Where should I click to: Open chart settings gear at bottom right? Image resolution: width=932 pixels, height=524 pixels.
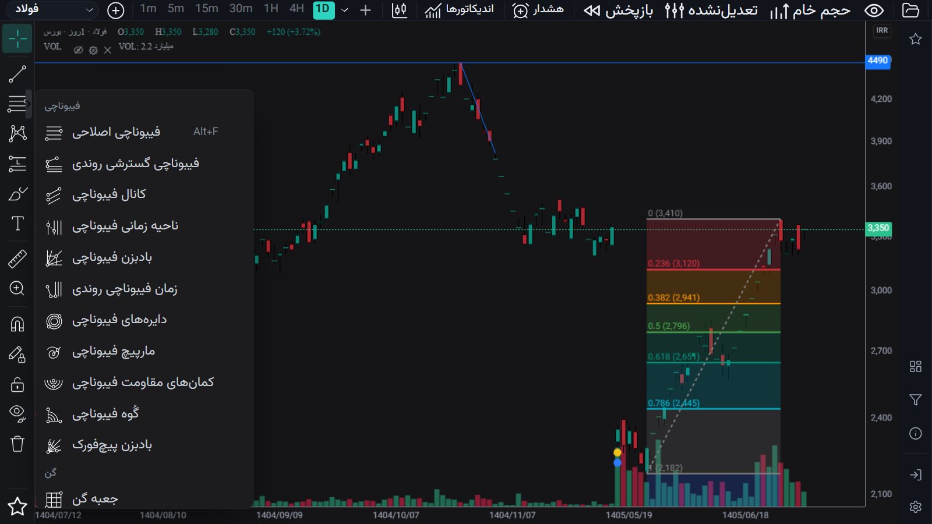(916, 507)
